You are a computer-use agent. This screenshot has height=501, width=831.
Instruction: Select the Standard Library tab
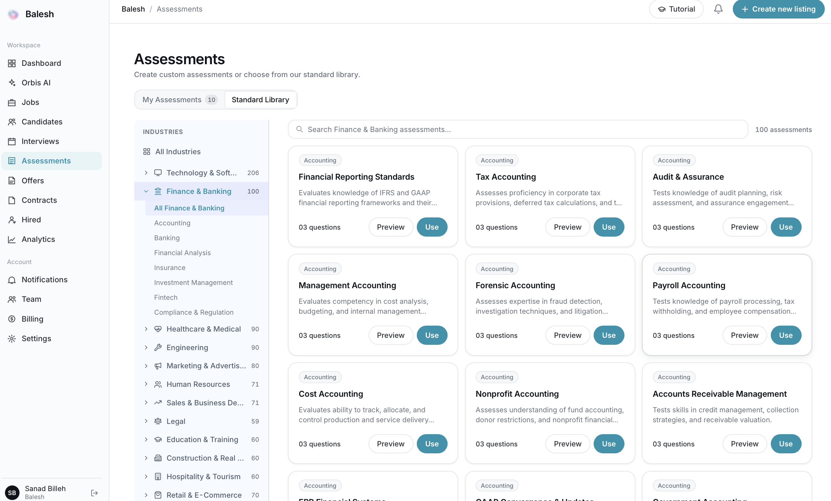pyautogui.click(x=260, y=100)
